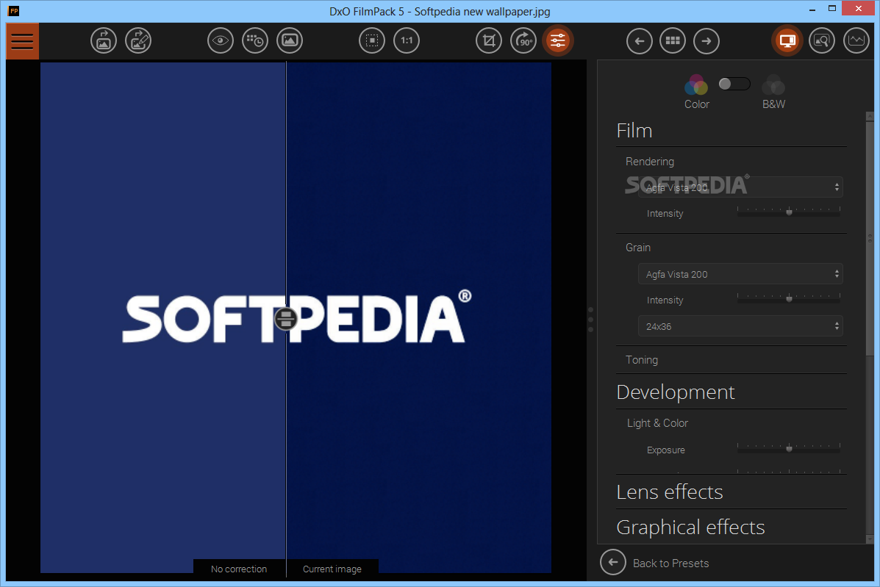Screen dimensions: 880x587
Task: Select the Crop tool
Action: pyautogui.click(x=489, y=40)
